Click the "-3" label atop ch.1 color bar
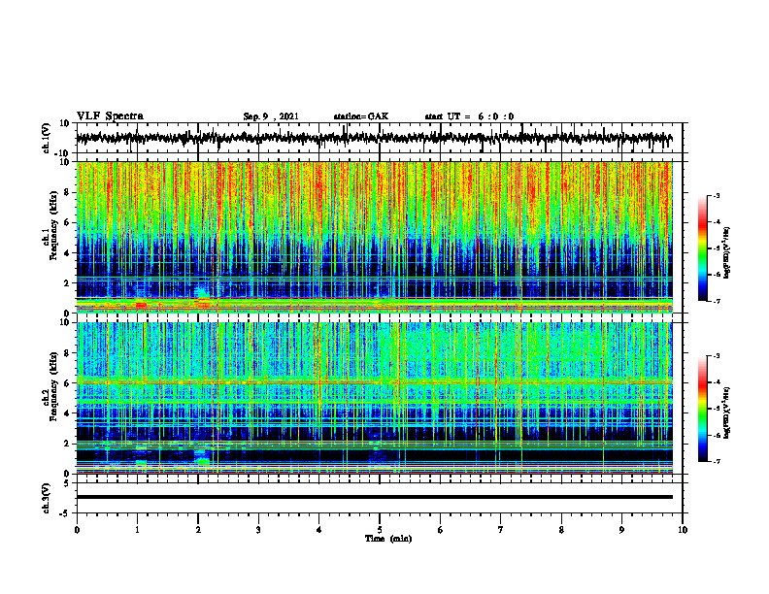Viewport: 769px width, 594px height. [x=716, y=195]
